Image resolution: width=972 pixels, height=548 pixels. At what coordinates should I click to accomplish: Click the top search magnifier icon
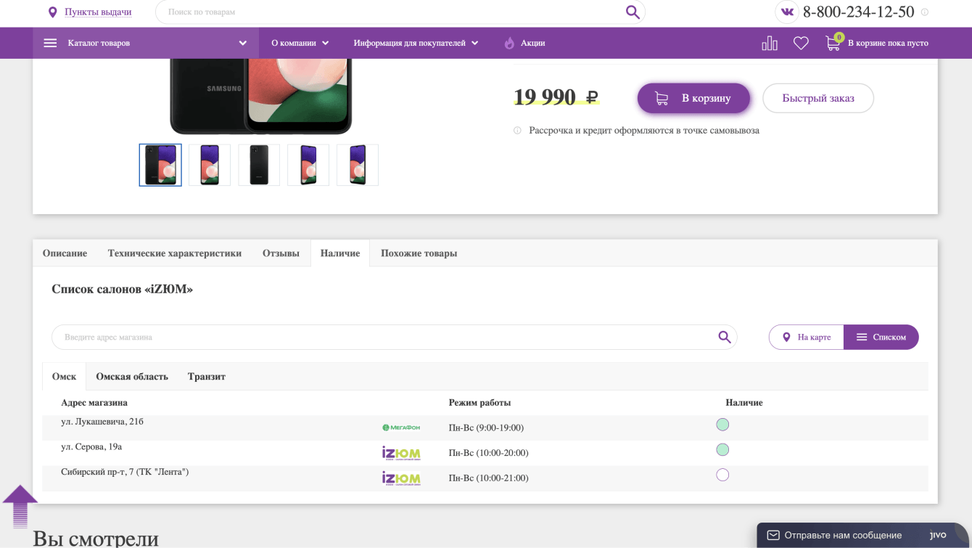click(x=633, y=12)
